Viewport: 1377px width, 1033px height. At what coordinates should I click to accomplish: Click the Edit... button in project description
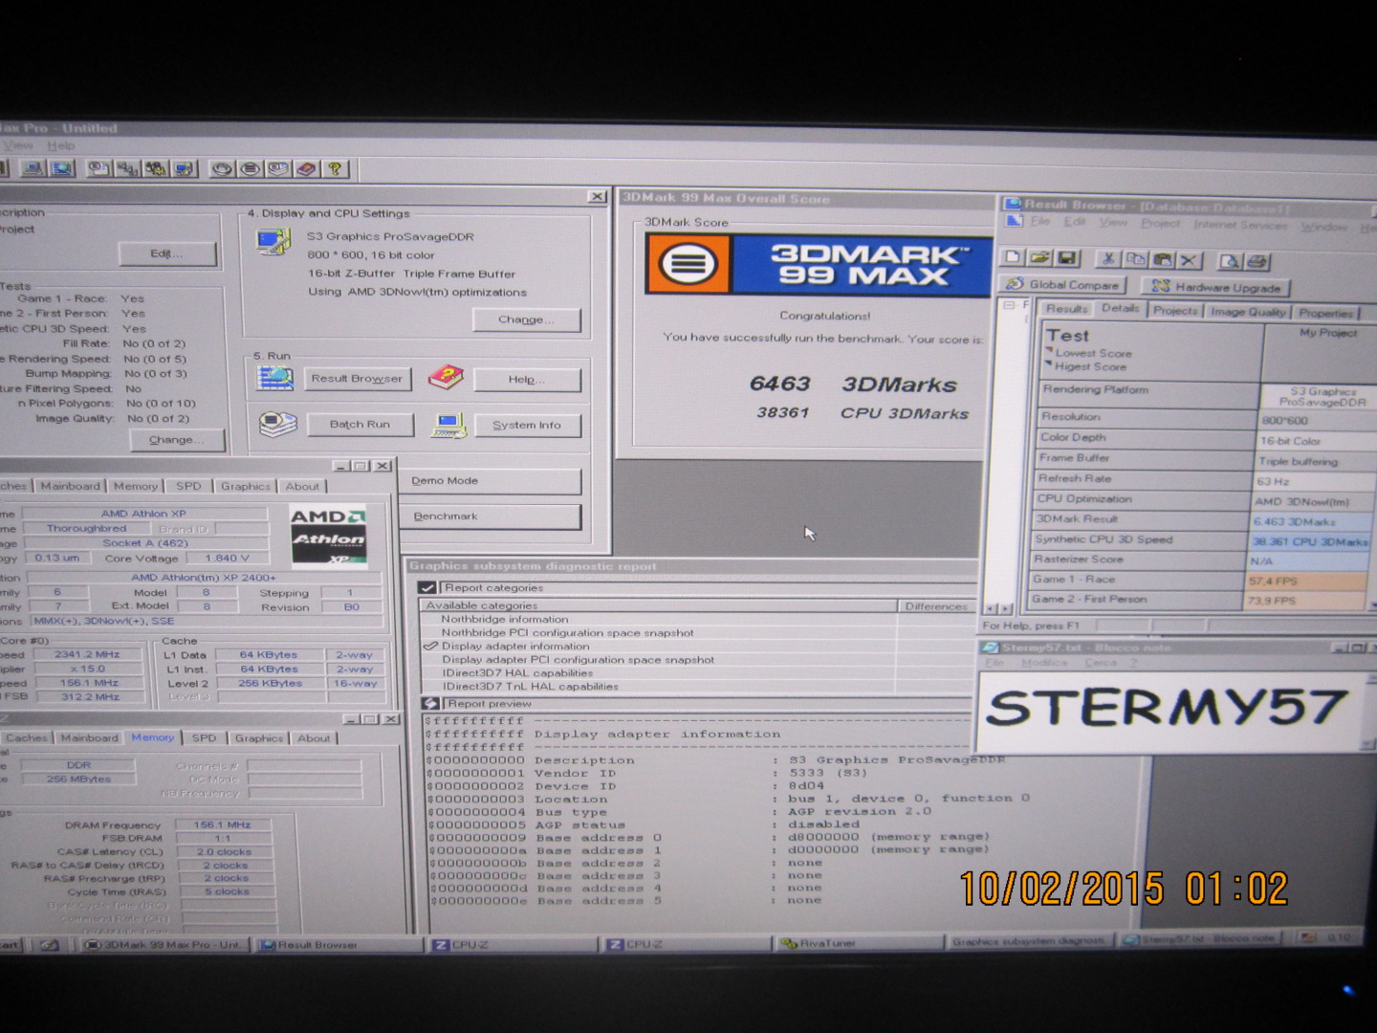(166, 253)
